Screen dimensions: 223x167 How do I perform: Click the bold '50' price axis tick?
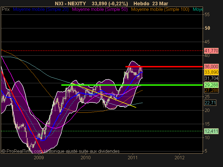click(207, 28)
